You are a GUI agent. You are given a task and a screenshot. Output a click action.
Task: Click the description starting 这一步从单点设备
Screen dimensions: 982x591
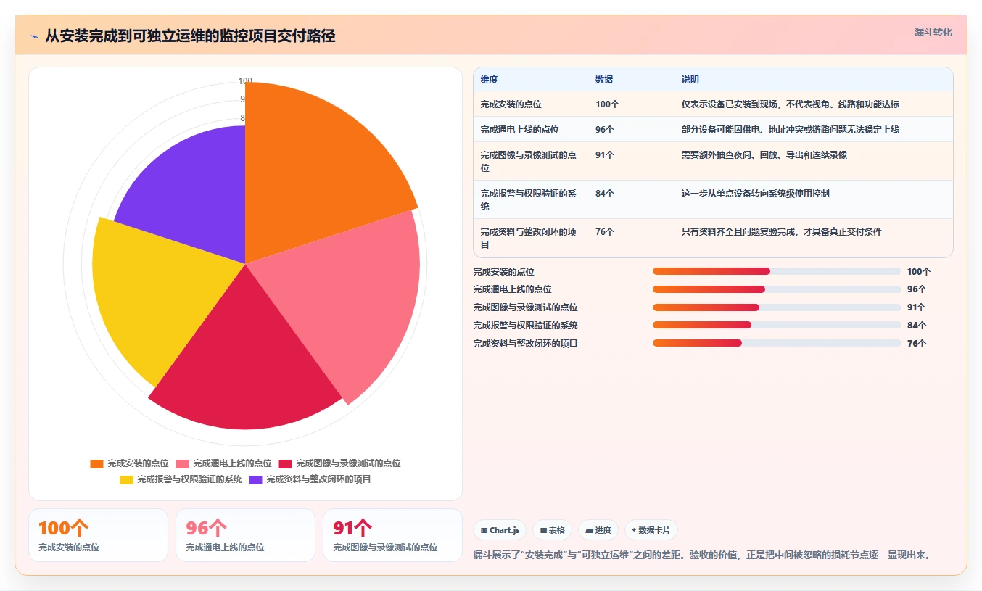click(x=756, y=194)
